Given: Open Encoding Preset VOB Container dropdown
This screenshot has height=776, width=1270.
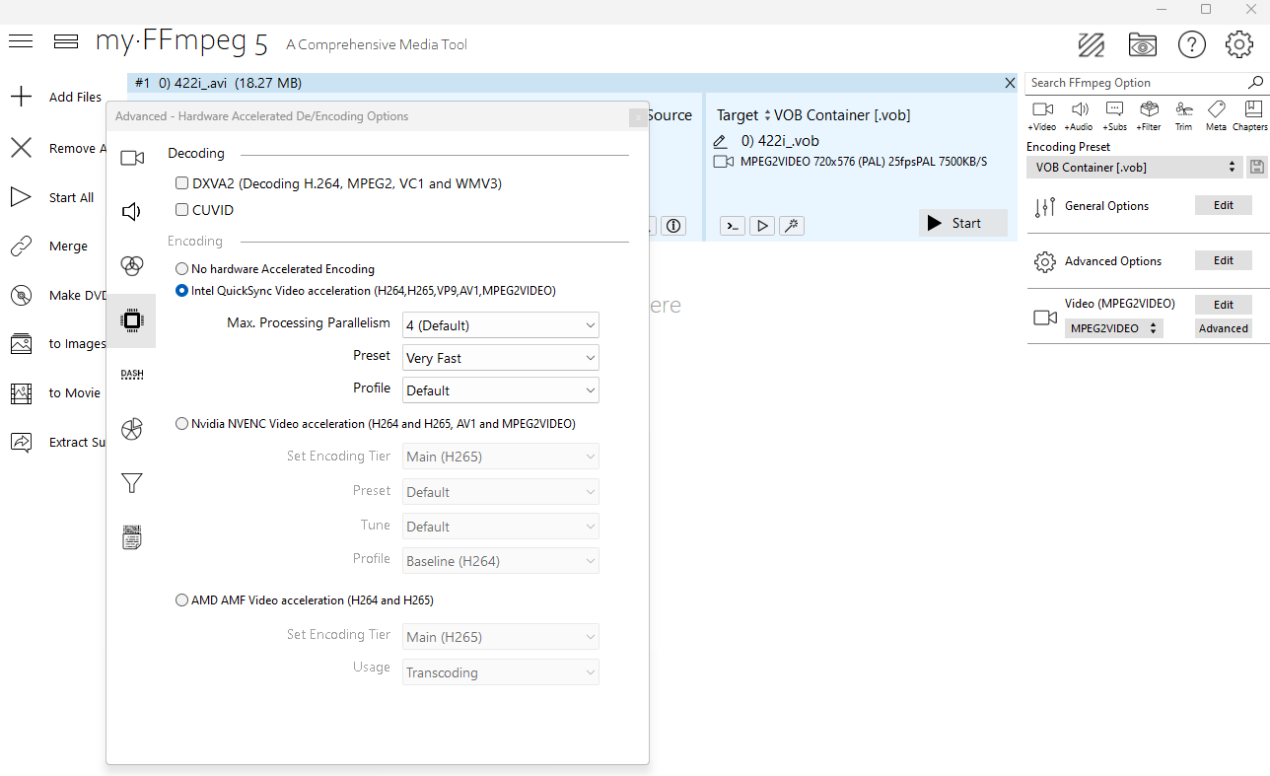Looking at the screenshot, I should [x=1135, y=168].
